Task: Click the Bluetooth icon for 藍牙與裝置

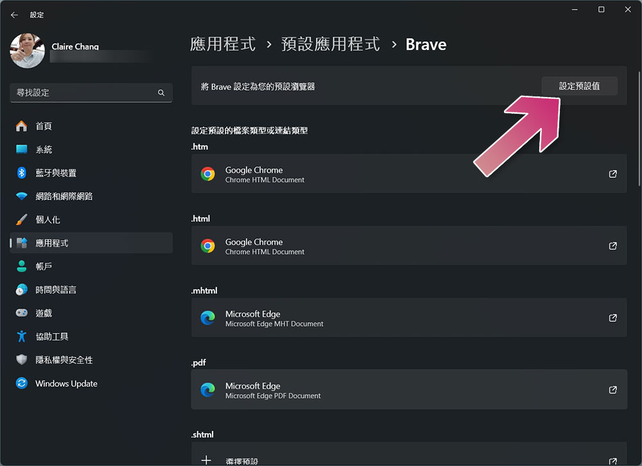Action: tap(21, 172)
